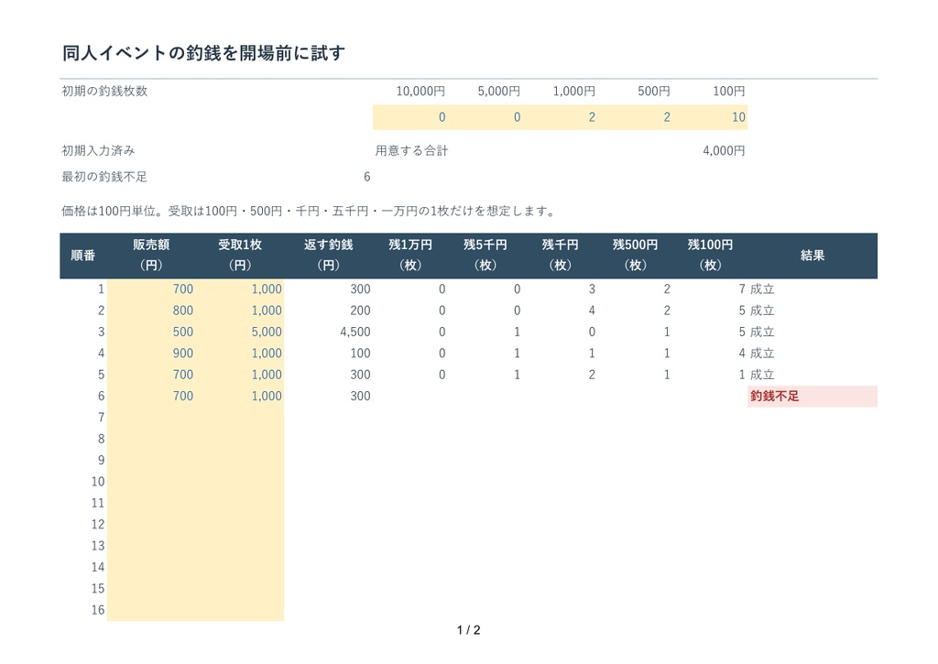Click the page indicator 1 / 2
Viewport: 938px width, 664px height.
pos(468,630)
